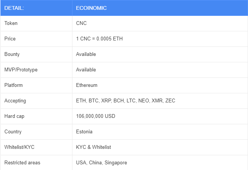Click the DETAIL: column header
248x170 pixels.
click(14, 8)
